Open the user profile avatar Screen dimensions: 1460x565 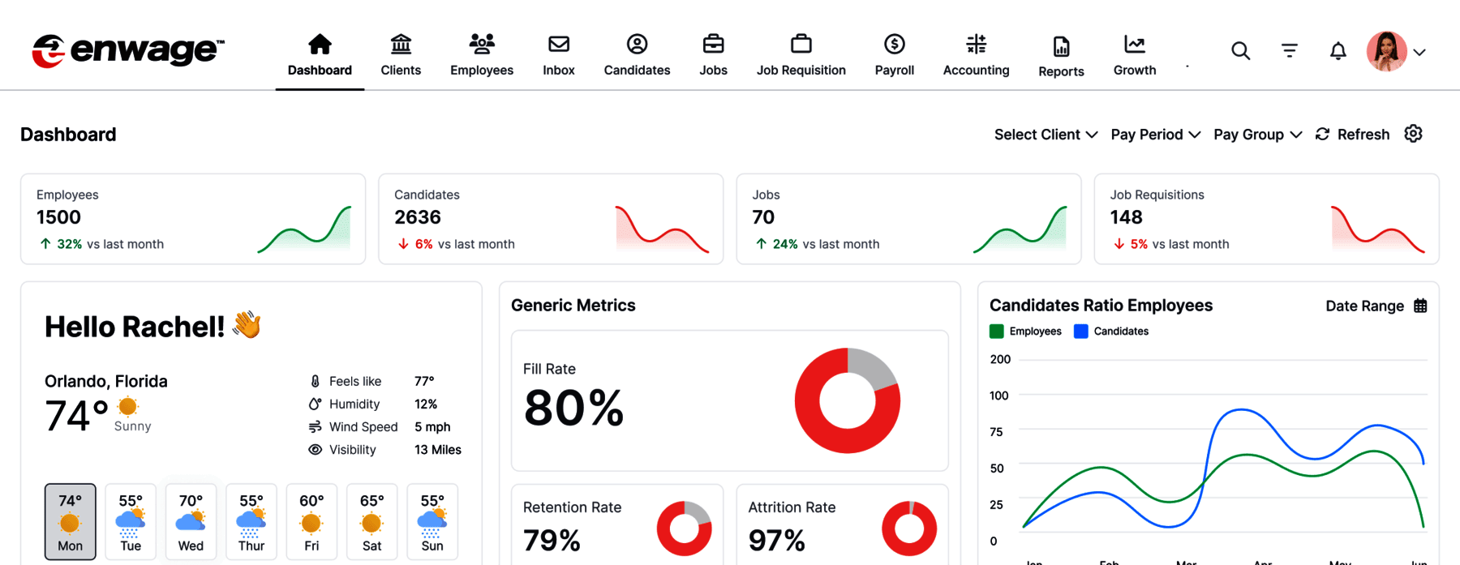coord(1386,51)
